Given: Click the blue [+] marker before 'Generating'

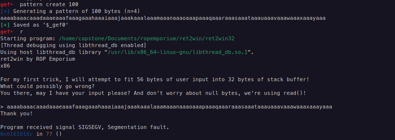Looking at the screenshot, I should click(5, 11).
